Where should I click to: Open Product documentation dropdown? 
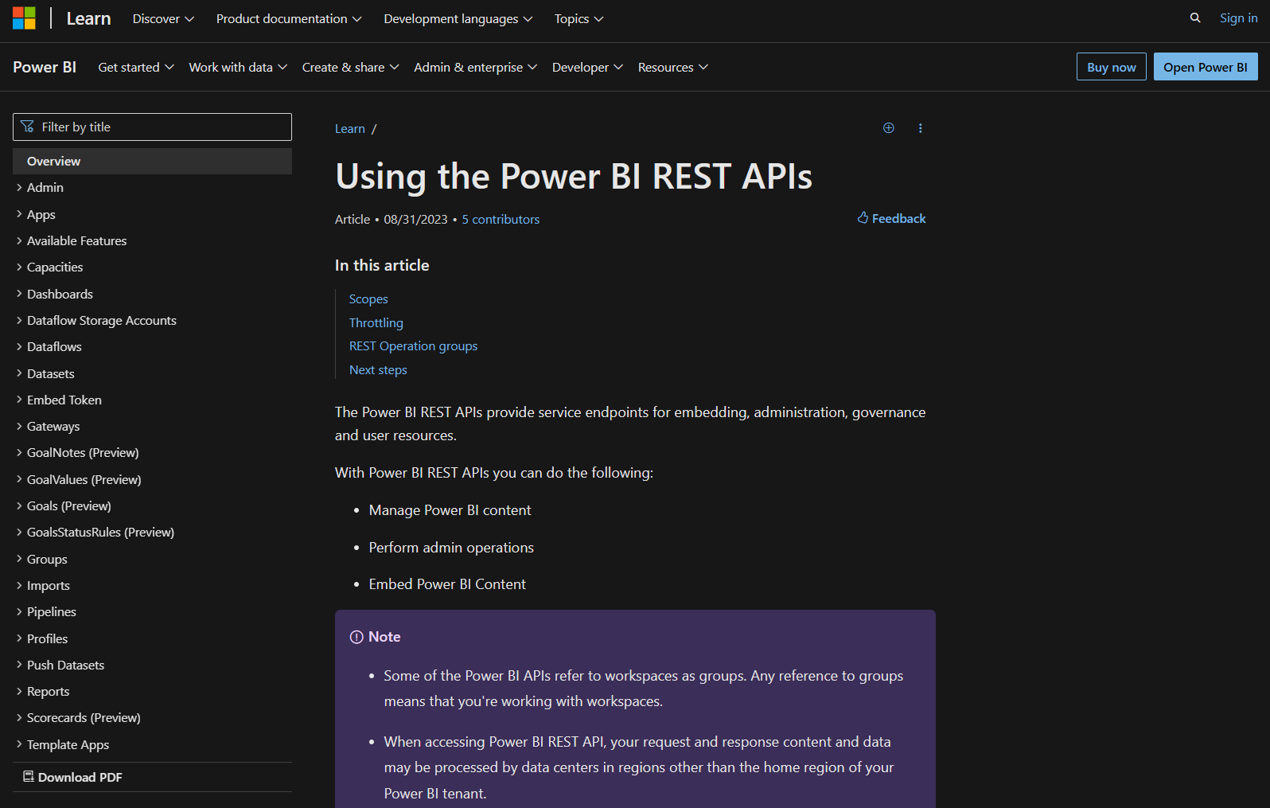tap(289, 18)
